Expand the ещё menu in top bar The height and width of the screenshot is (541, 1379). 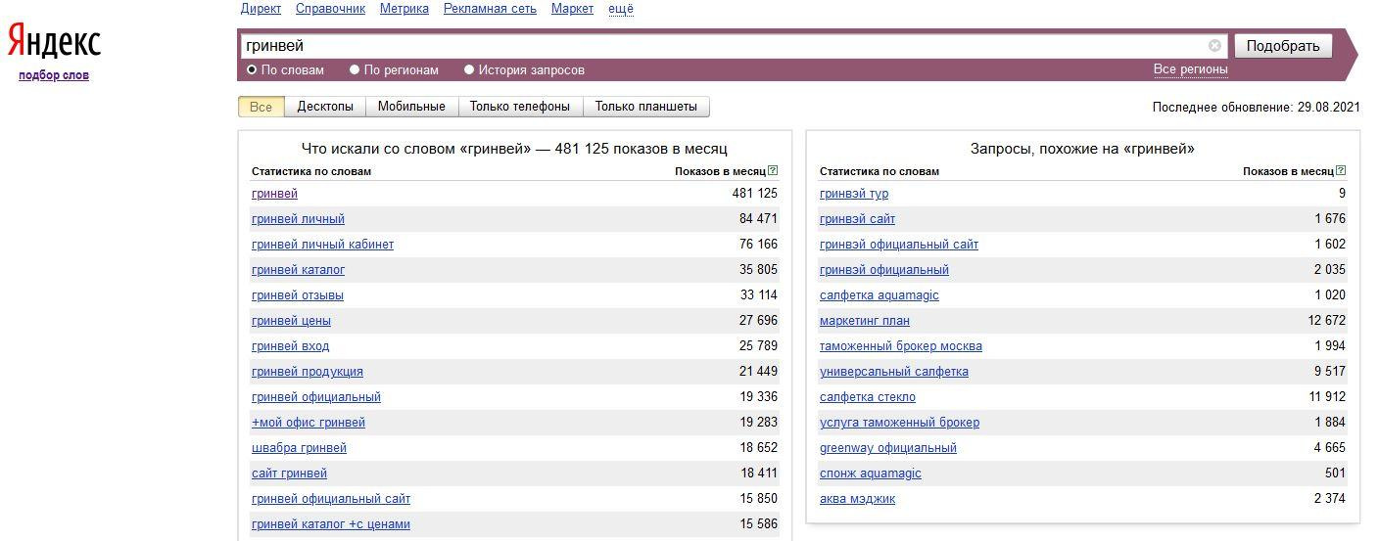(x=621, y=9)
